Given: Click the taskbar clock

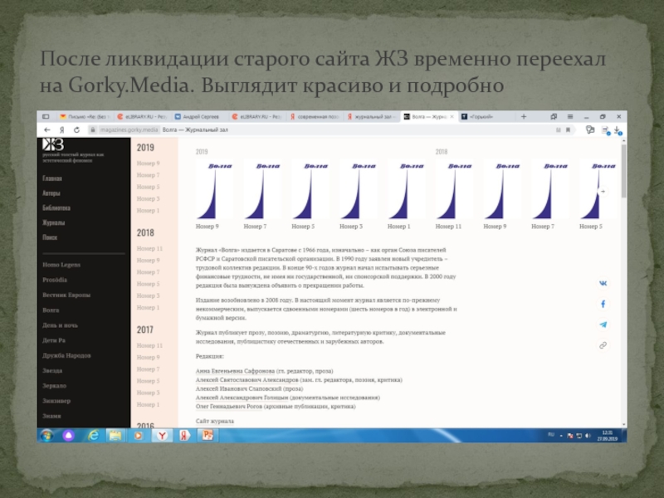Looking at the screenshot, I should [x=608, y=436].
